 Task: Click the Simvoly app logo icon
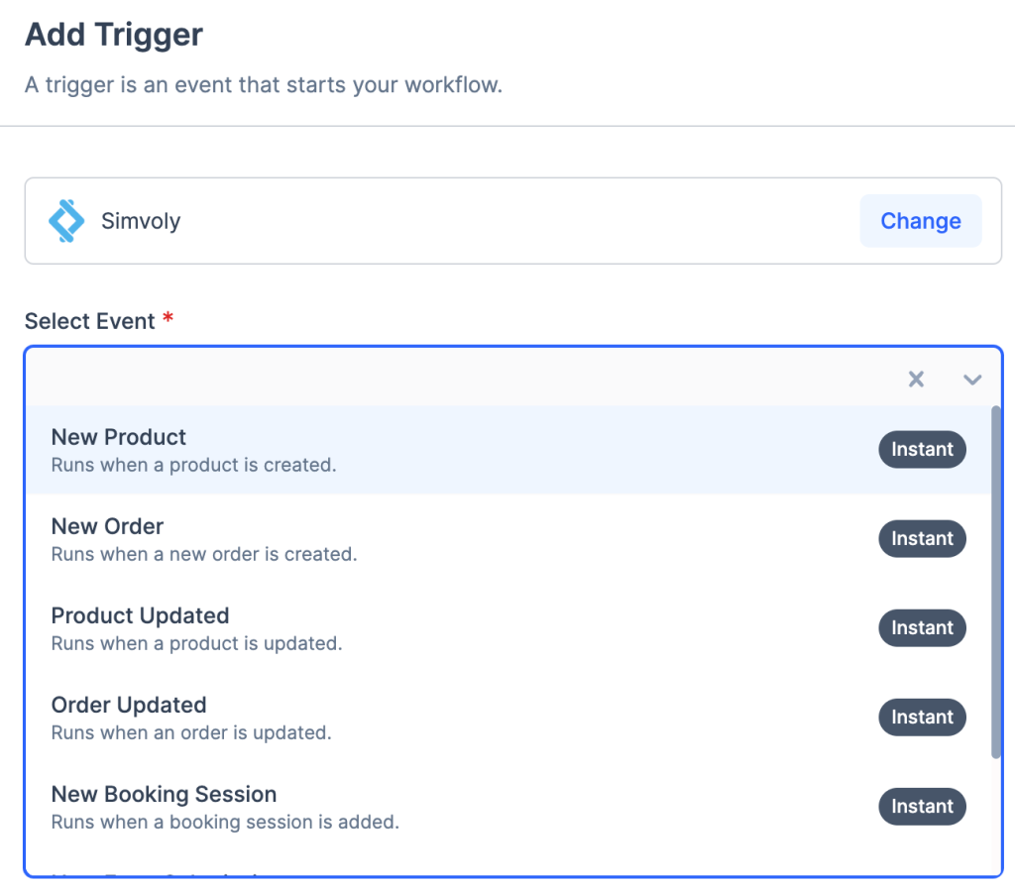point(66,221)
